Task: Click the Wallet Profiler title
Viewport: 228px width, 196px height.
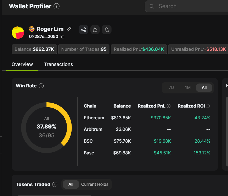Action: 30,6
